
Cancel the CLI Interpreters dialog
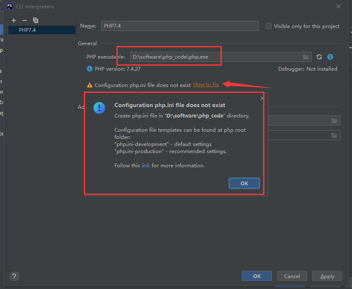[x=292, y=276]
